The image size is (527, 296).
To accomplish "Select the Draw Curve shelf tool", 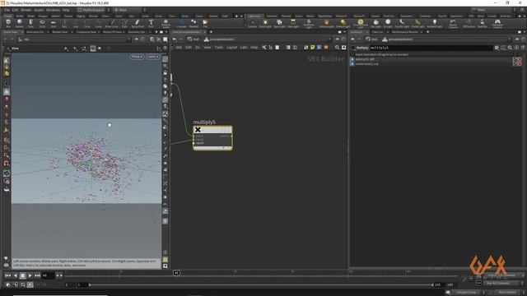I will [x=112, y=23].
